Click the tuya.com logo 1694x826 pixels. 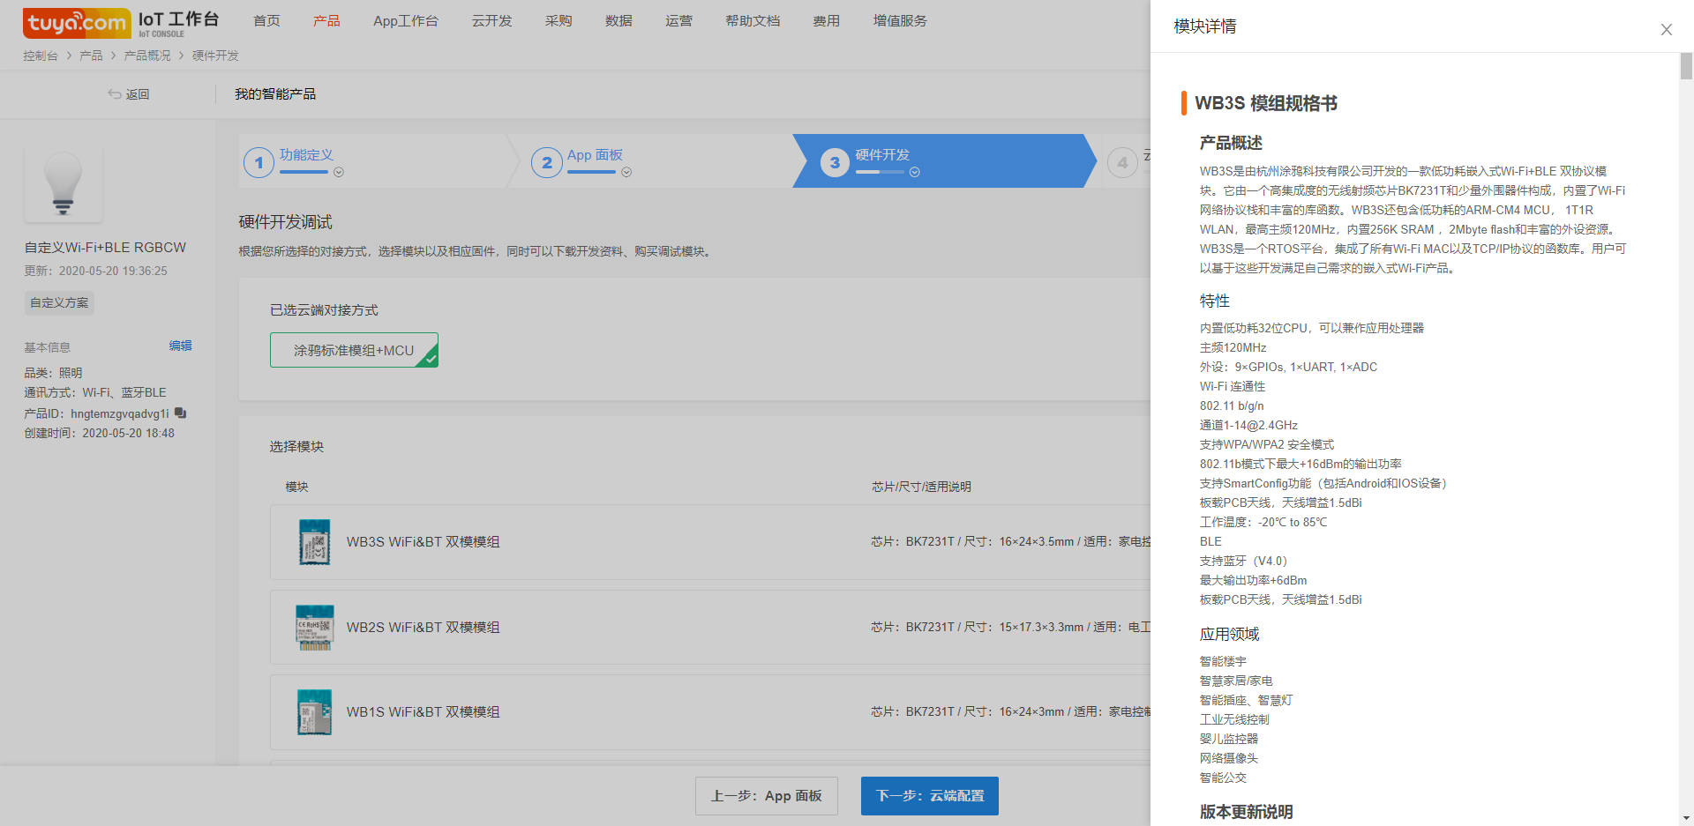point(77,23)
